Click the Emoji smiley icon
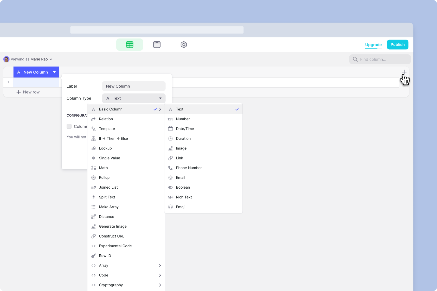 [x=170, y=207]
